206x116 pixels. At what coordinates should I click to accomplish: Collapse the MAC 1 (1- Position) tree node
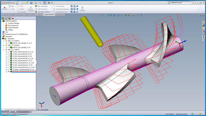point(4,50)
